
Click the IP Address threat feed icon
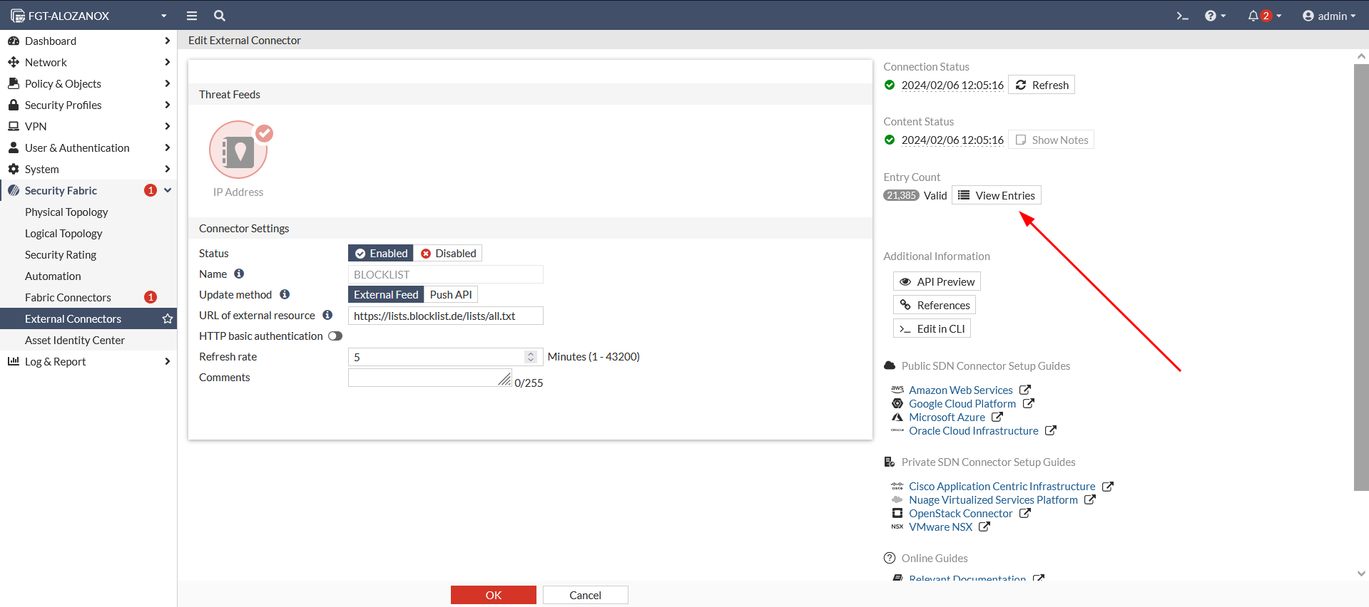pyautogui.click(x=238, y=150)
